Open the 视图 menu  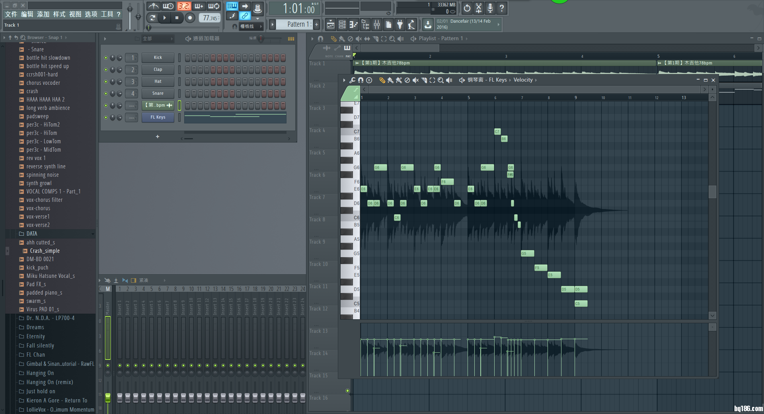(x=75, y=14)
